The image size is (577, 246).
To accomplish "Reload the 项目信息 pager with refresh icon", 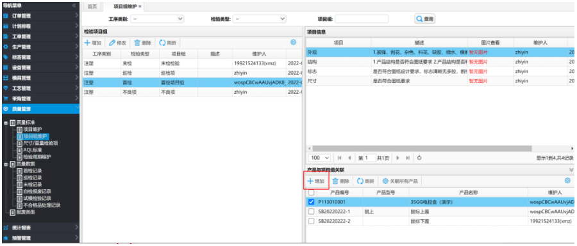I will (x=419, y=158).
